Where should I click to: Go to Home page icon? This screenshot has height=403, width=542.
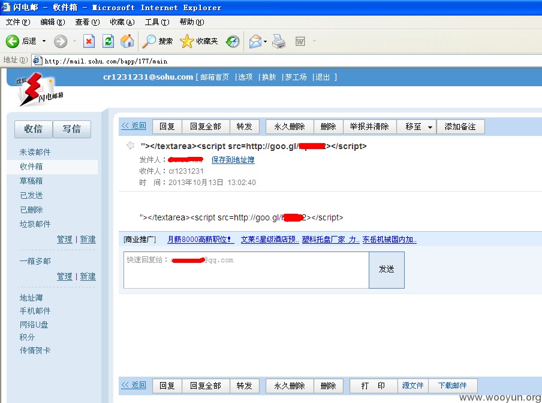tap(127, 41)
